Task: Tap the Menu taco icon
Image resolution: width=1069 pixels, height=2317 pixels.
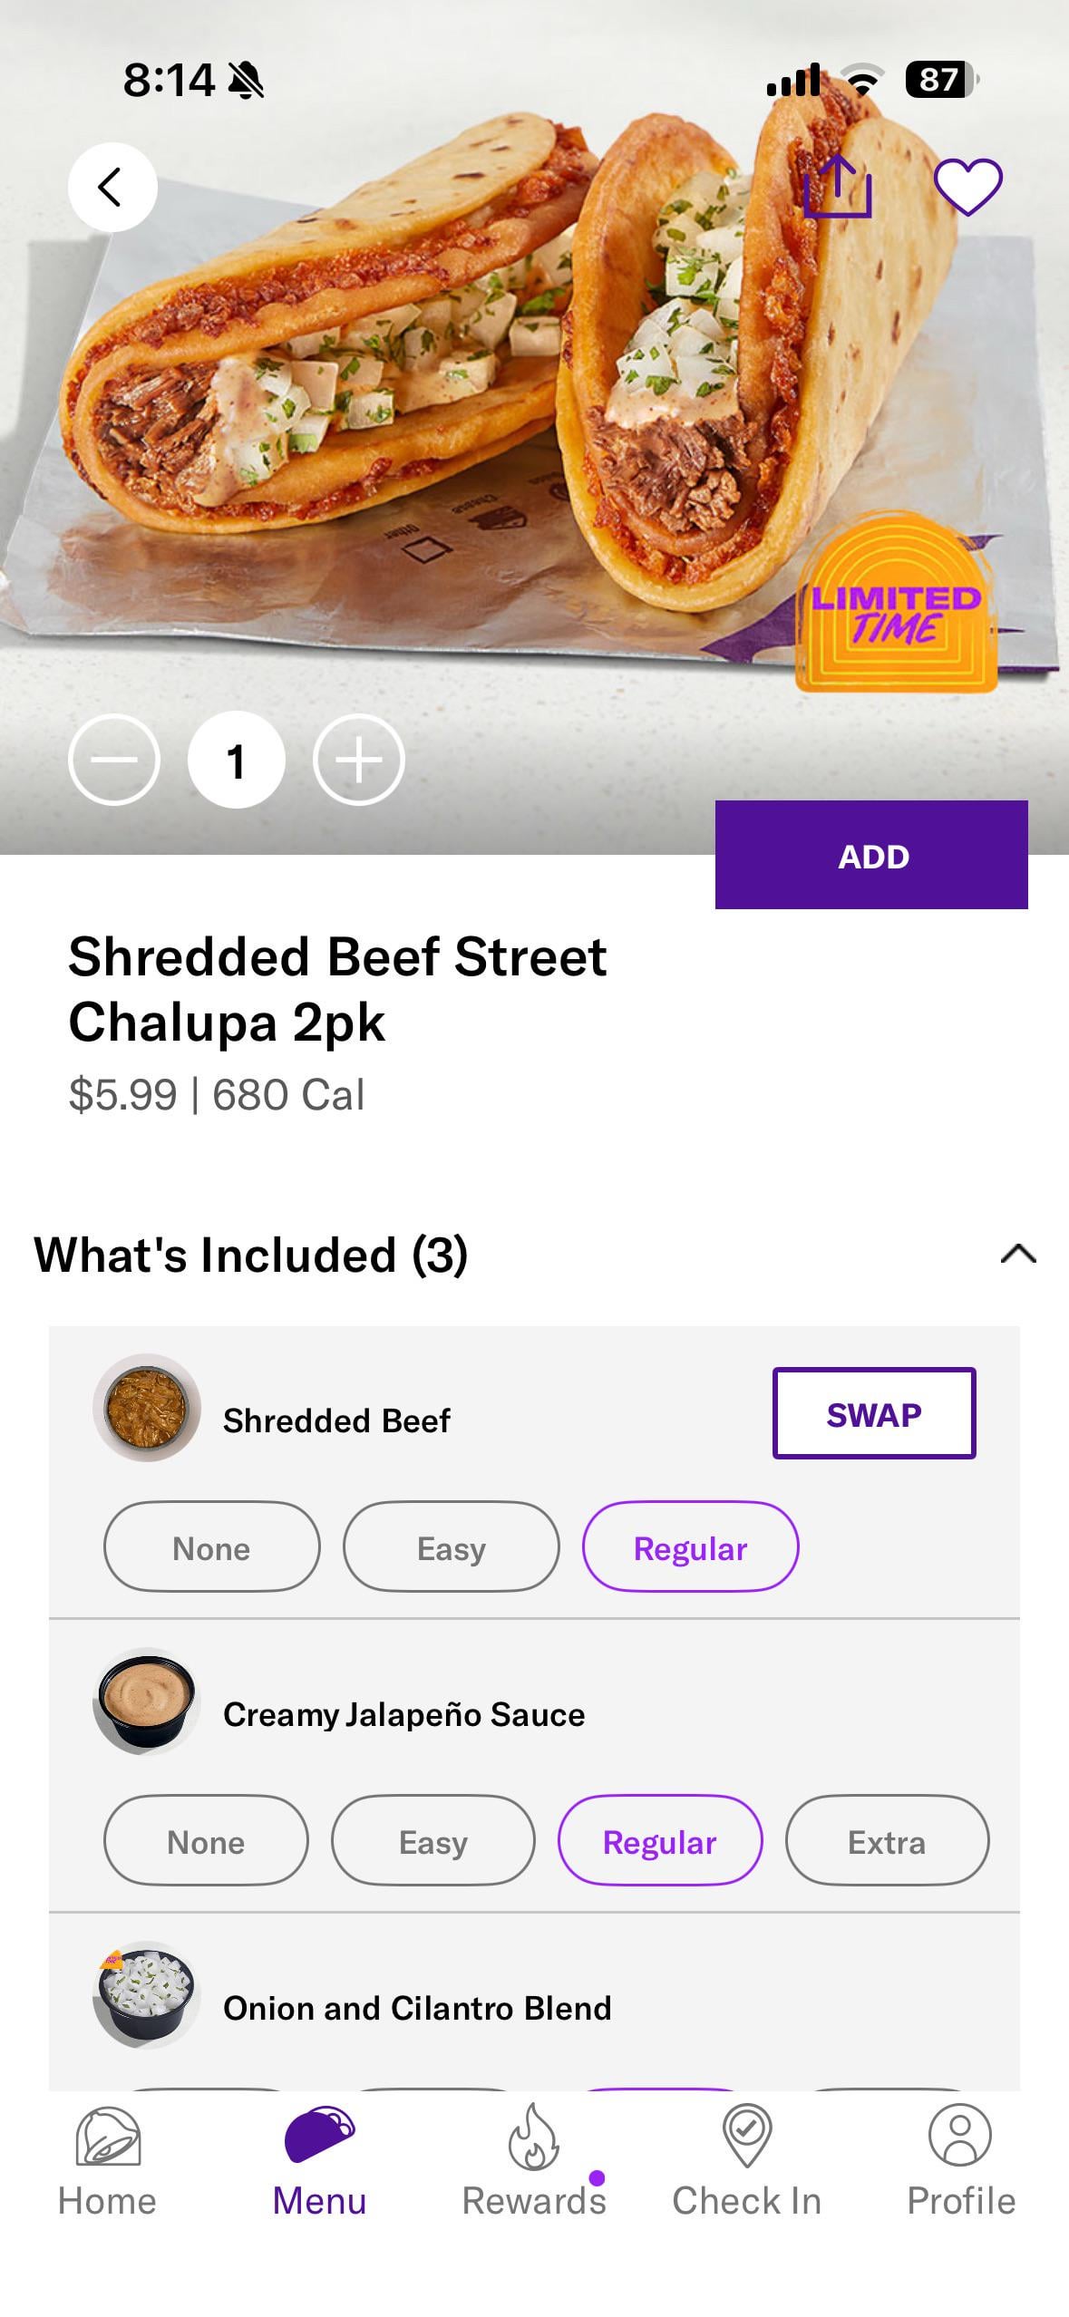Action: pyautogui.click(x=319, y=2136)
